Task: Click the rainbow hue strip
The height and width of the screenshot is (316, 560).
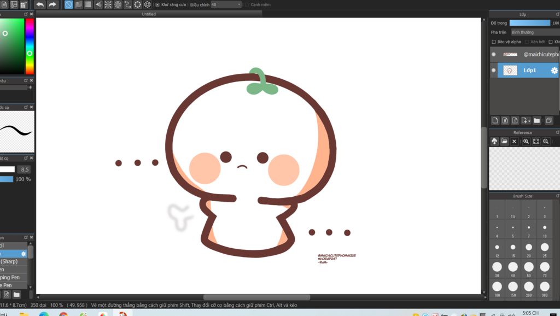Action: (30, 46)
